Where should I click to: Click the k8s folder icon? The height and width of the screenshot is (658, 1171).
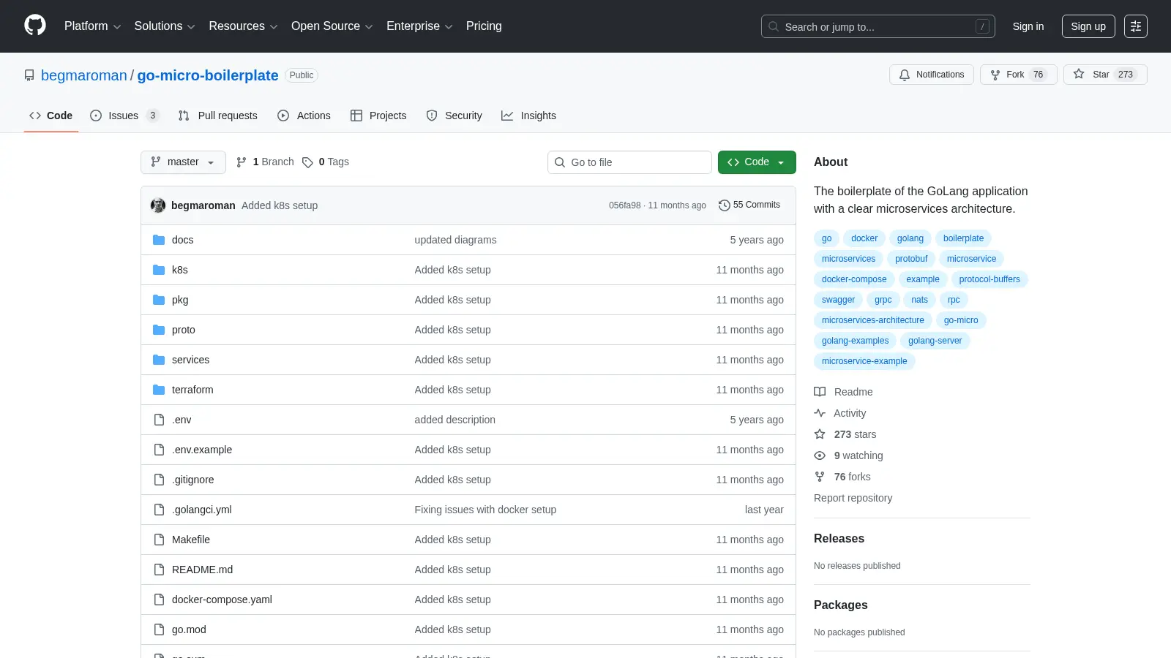[159, 270]
